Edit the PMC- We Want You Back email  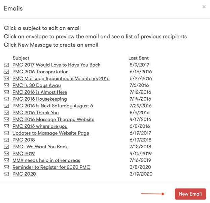click(40, 147)
